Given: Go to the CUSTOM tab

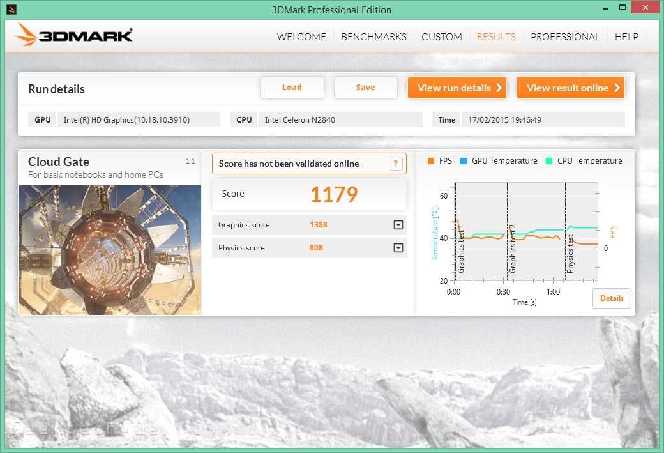Looking at the screenshot, I should coord(442,37).
